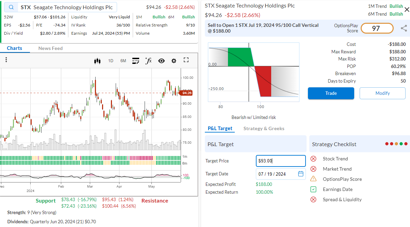Click the P/E -74.34 value
The width and height of the screenshot is (410, 227).
59,25
